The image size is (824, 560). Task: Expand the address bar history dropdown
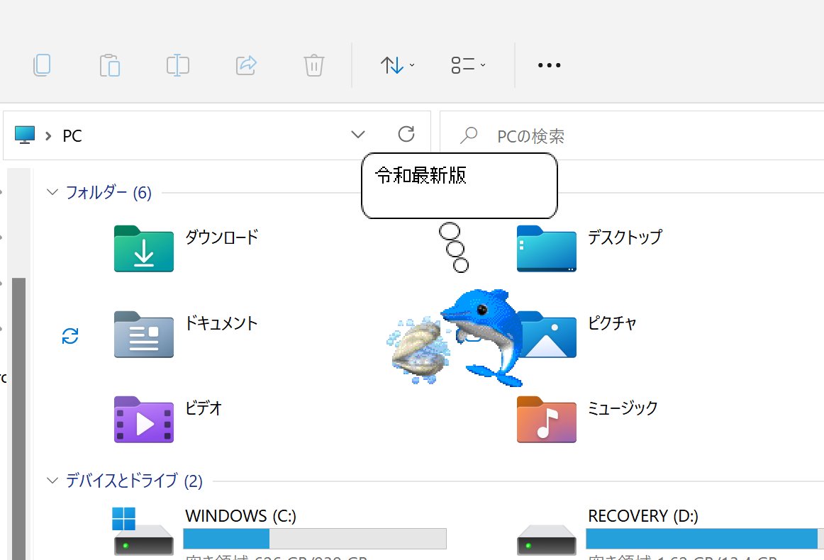click(x=358, y=135)
